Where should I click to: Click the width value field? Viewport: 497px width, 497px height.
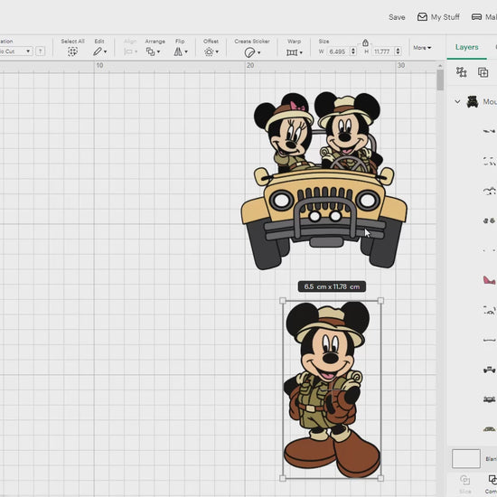pyautogui.click(x=338, y=52)
